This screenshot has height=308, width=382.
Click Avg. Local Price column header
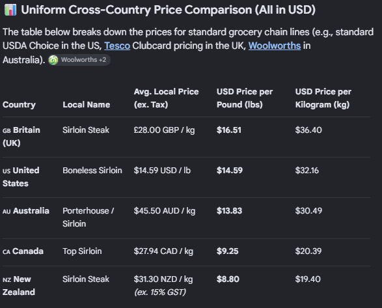click(166, 98)
